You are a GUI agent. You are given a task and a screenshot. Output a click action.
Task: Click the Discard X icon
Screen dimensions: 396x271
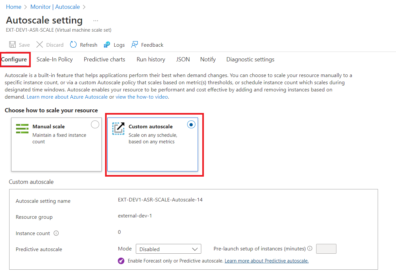point(40,45)
